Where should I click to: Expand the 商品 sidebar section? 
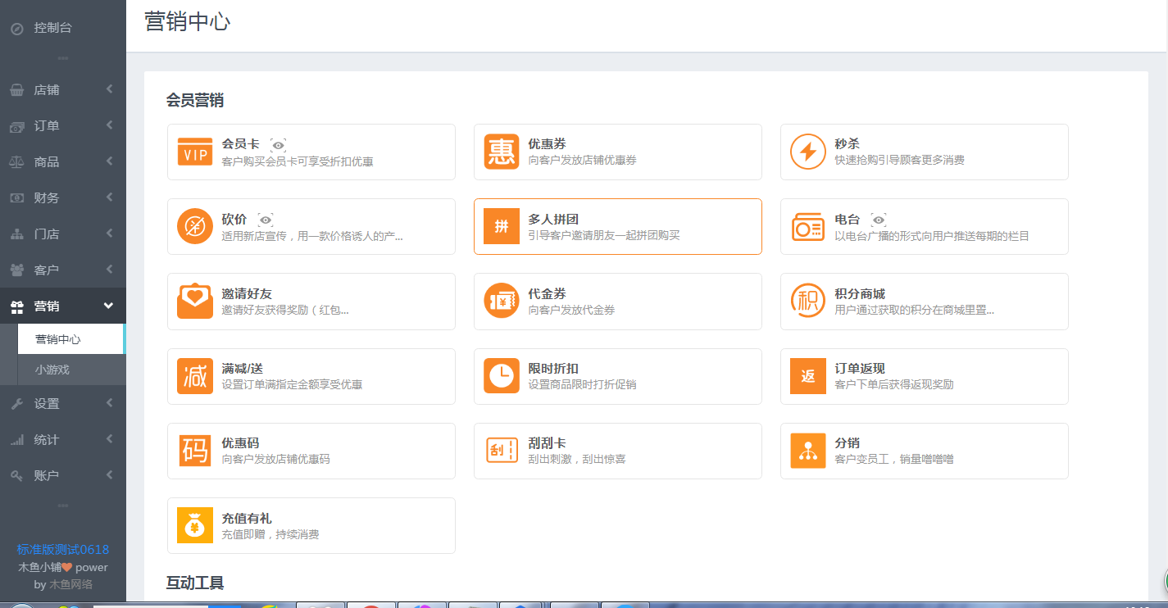[63, 161]
